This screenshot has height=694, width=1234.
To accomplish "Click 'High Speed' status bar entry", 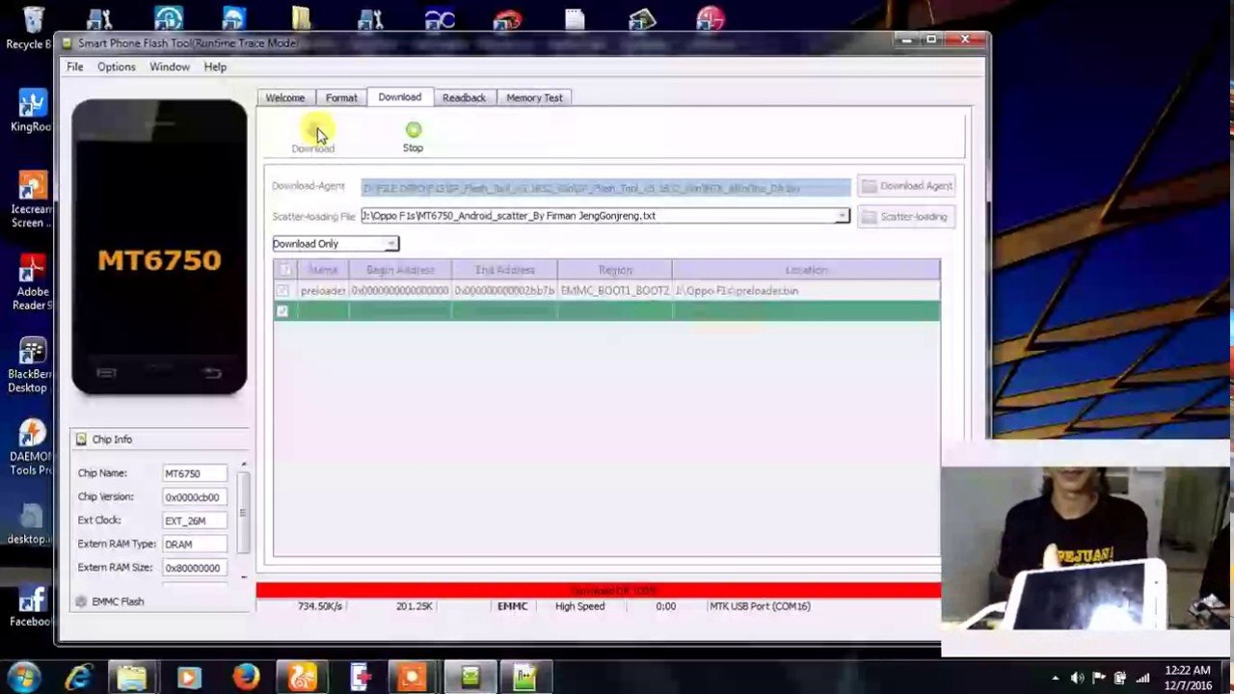I will (x=580, y=606).
